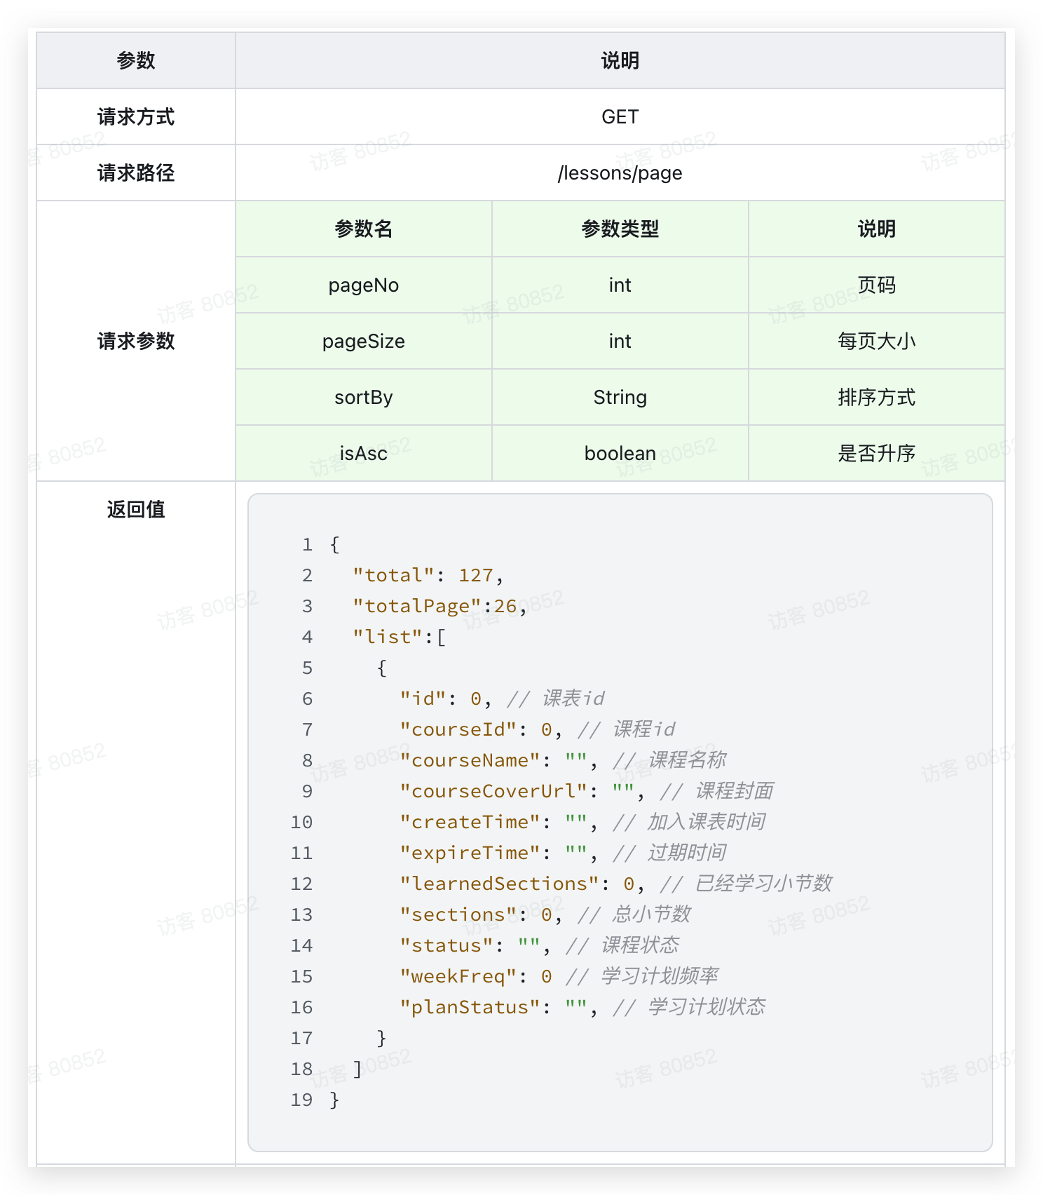Image resolution: width=1043 pixels, height=1195 pixels.
Task: Click line number 1 in the code block
Action: (x=307, y=544)
